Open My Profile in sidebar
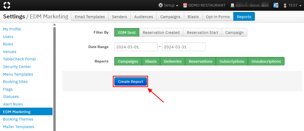304x131 pixels. (12, 29)
